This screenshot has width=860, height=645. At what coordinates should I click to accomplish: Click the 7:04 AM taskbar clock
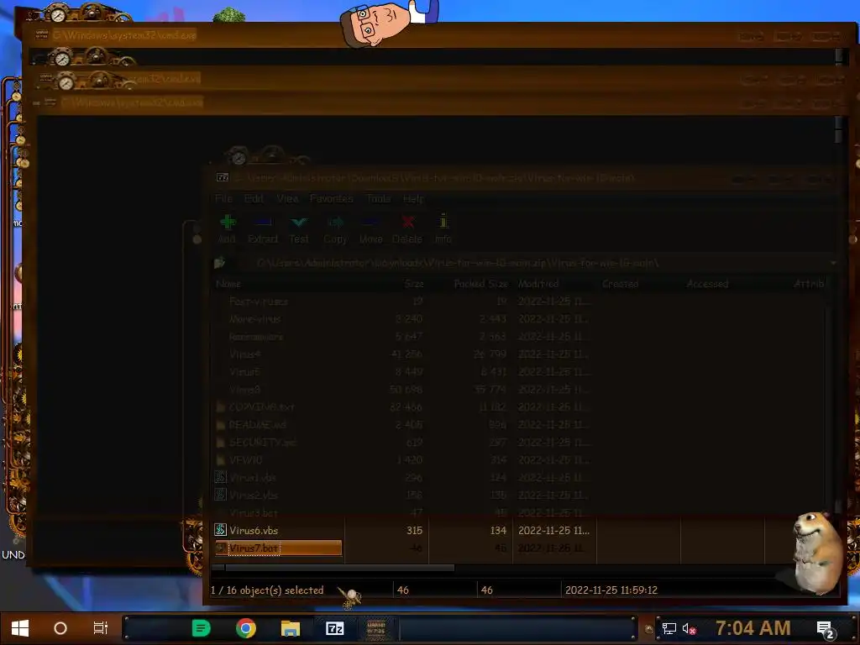[x=753, y=628]
